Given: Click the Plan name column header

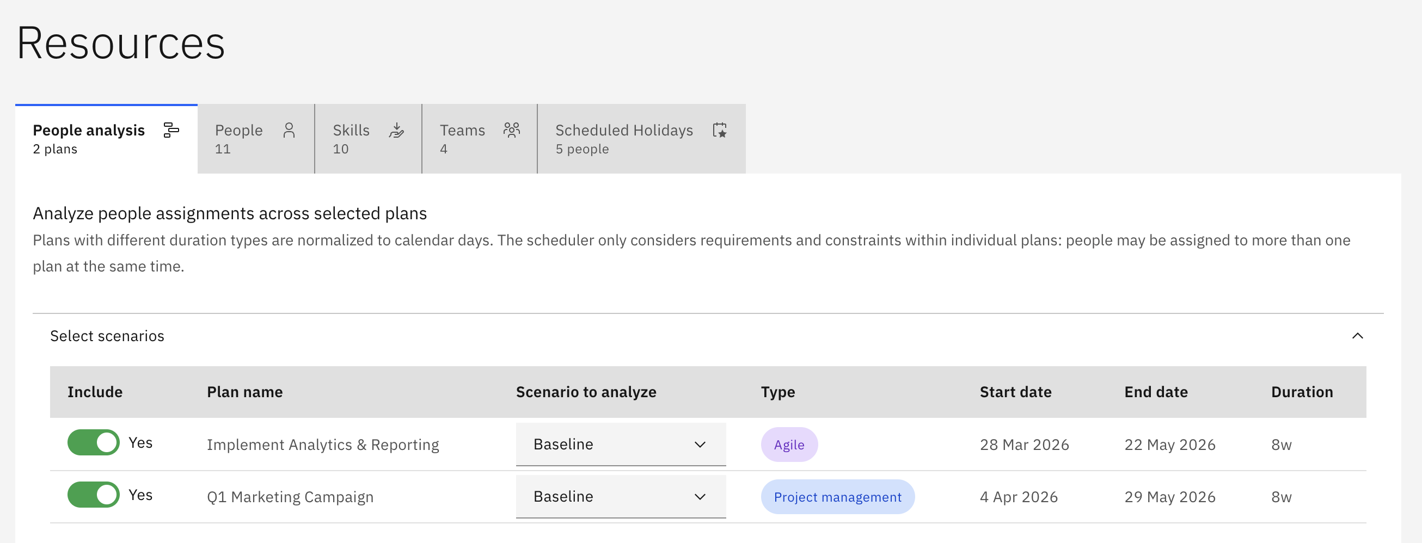Looking at the screenshot, I should (244, 392).
